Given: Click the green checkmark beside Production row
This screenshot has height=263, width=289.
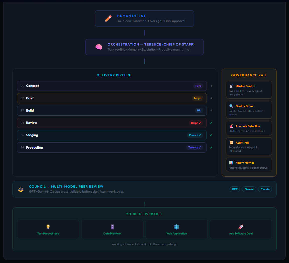Looking at the screenshot, I should click(211, 148).
